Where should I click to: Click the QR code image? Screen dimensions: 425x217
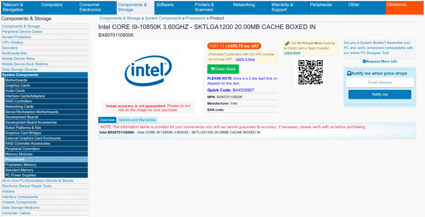point(310,72)
